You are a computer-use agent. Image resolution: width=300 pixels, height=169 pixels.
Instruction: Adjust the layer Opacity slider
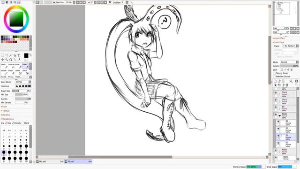pos(290,66)
